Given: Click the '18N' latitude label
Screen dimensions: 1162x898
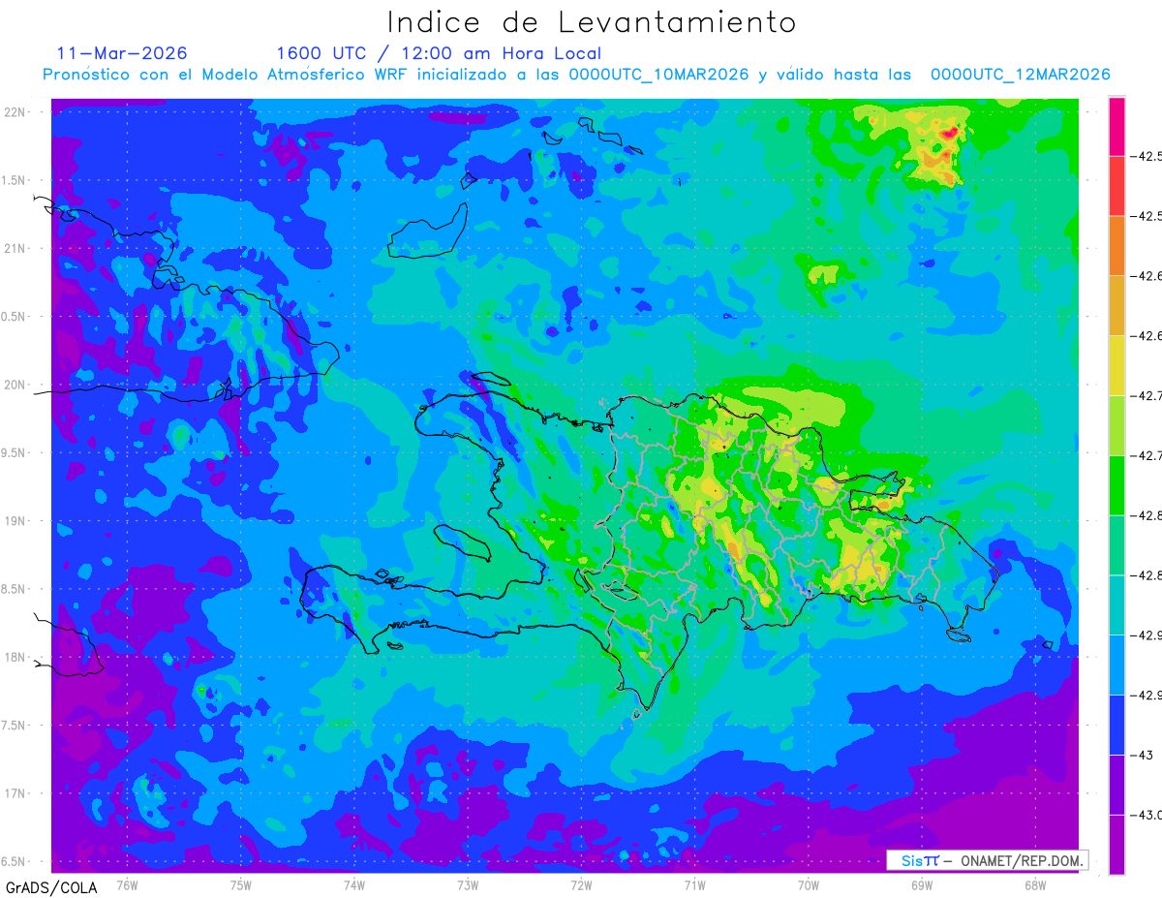Looking at the screenshot, I should pos(16,657).
